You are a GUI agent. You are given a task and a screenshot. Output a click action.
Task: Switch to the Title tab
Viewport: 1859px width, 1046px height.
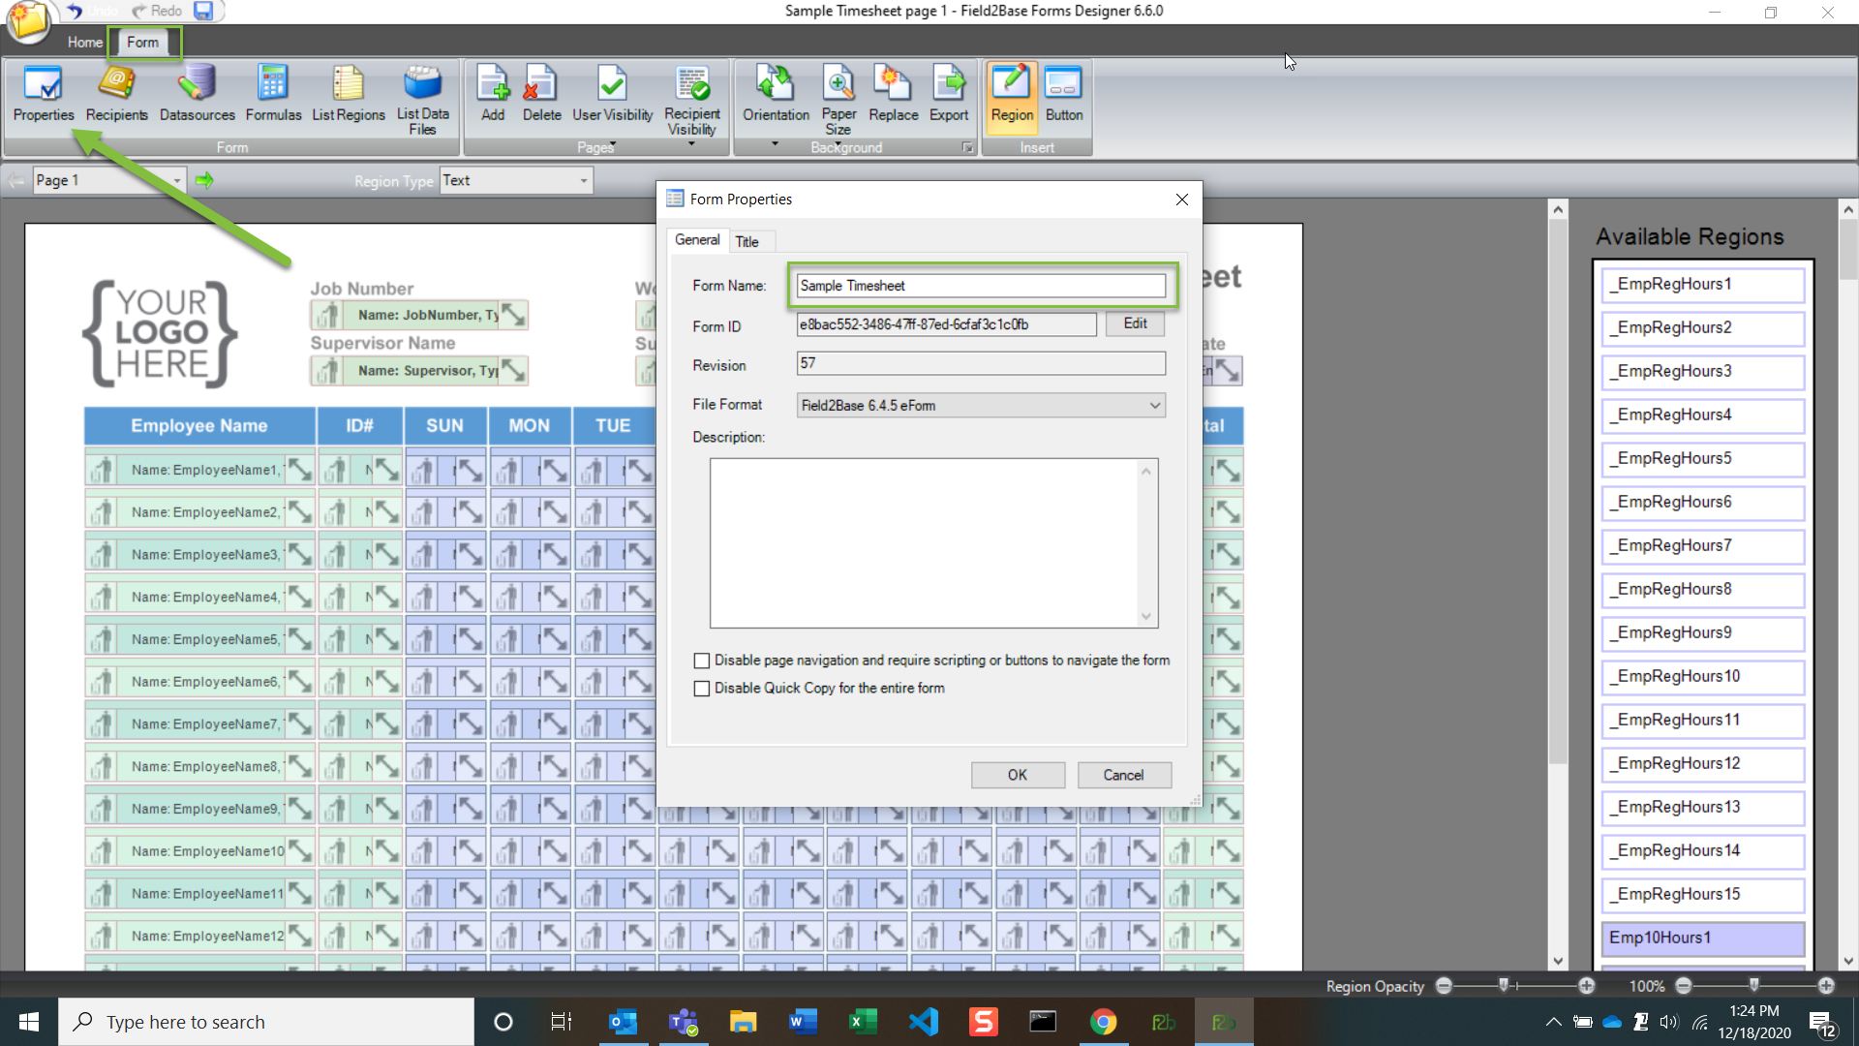[747, 241]
